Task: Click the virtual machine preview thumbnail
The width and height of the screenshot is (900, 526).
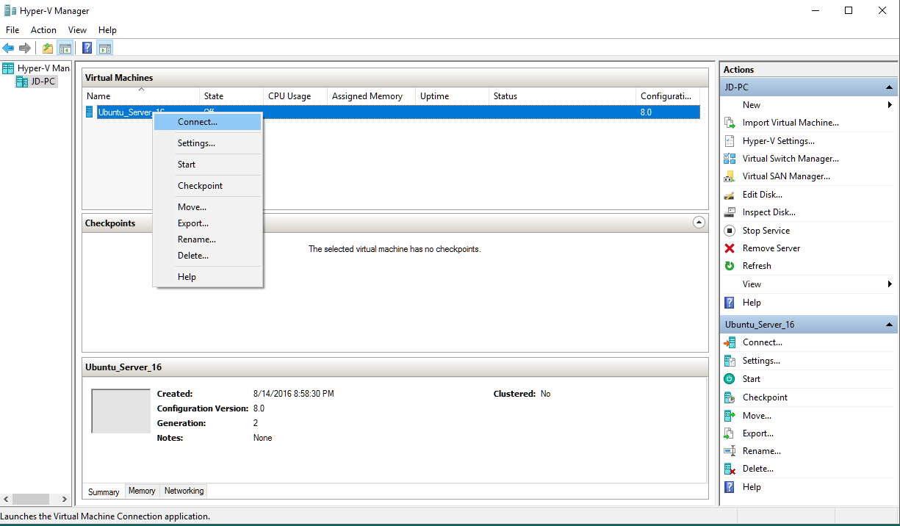Action: coord(121,411)
